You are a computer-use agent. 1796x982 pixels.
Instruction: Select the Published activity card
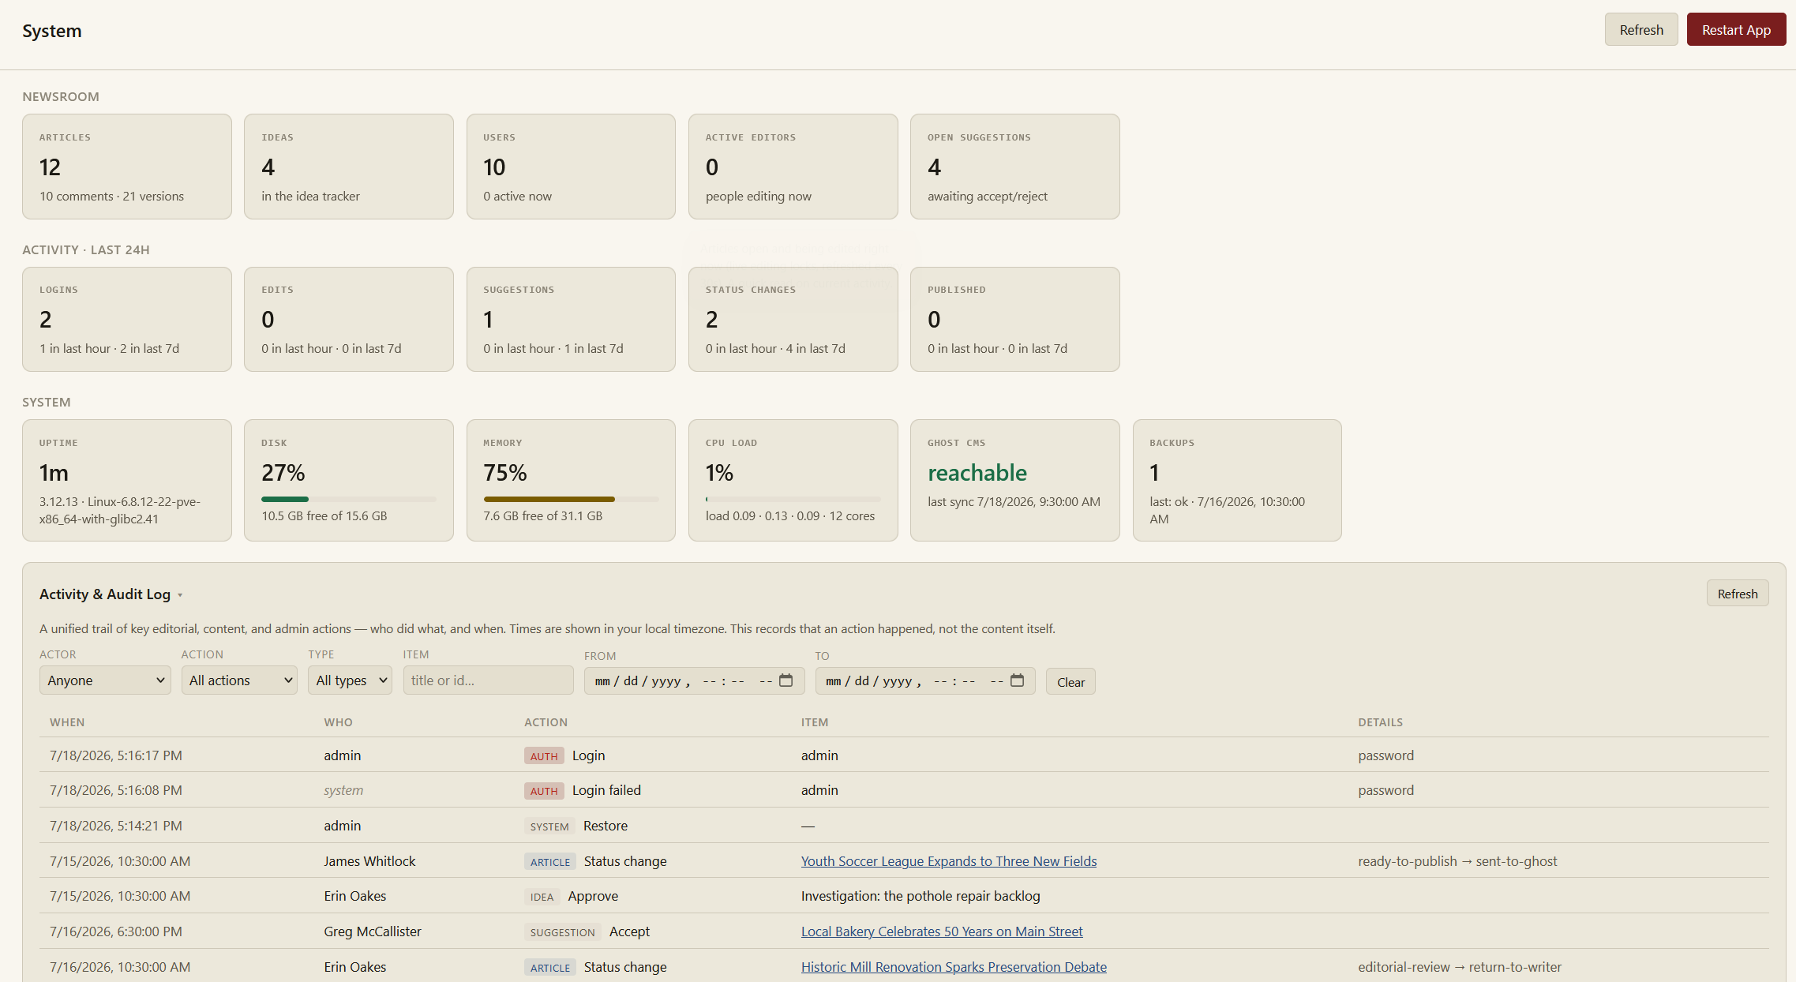click(1014, 319)
